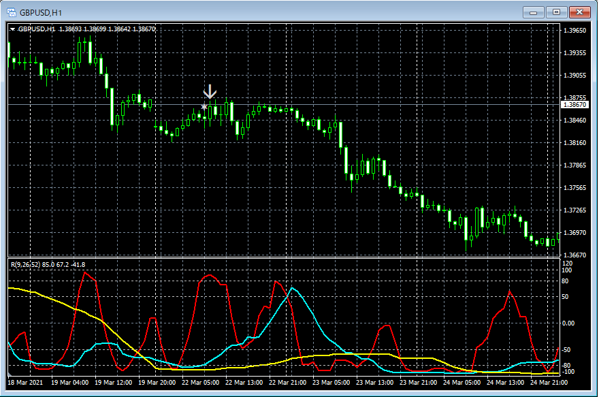Select the white star marker on chart

pyautogui.click(x=204, y=107)
